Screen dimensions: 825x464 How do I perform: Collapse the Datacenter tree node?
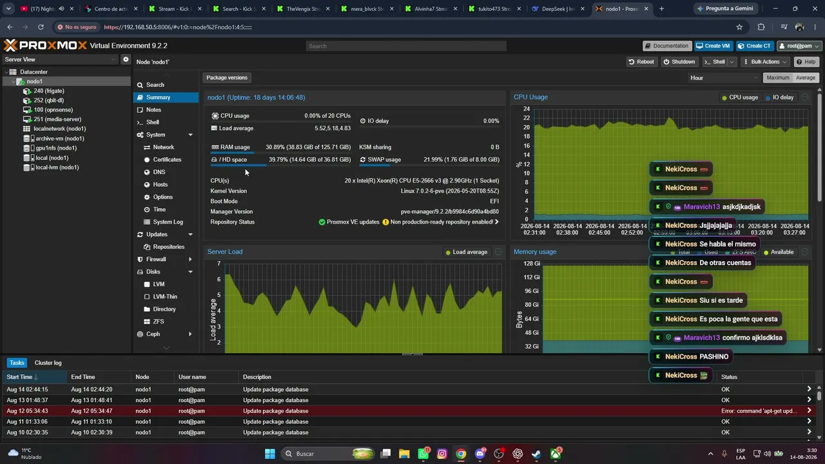(x=6, y=72)
